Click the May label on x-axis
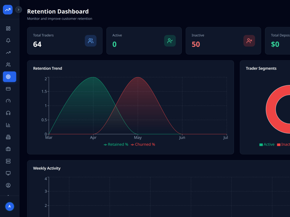290x217 pixels. 138,137
